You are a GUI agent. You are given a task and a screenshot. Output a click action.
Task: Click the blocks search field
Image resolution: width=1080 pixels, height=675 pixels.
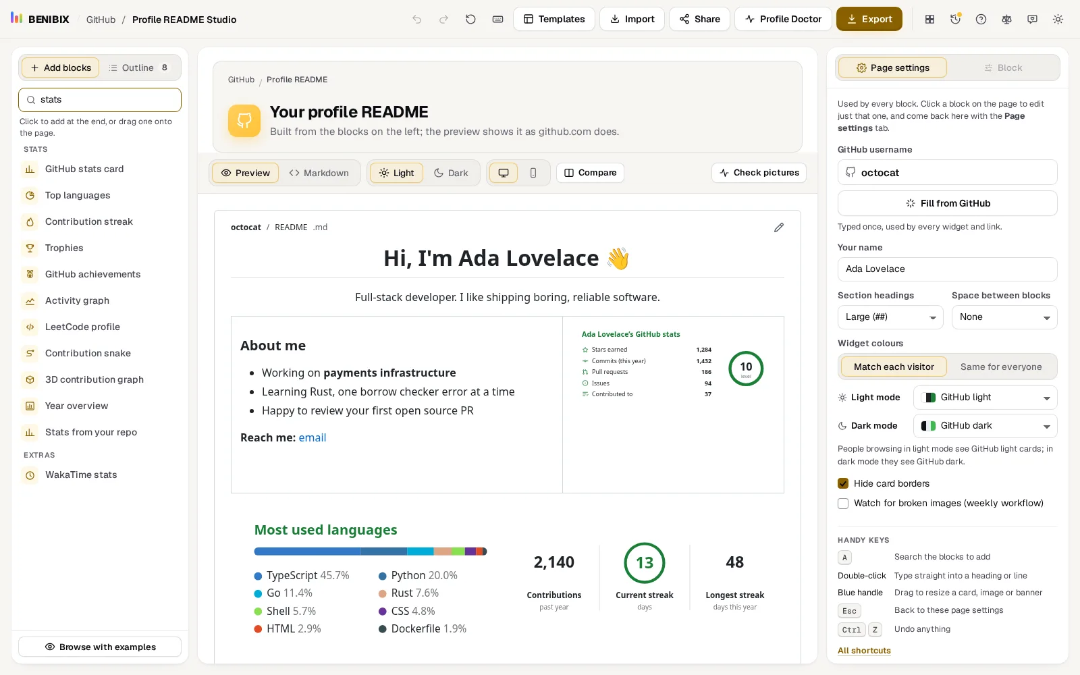100,100
